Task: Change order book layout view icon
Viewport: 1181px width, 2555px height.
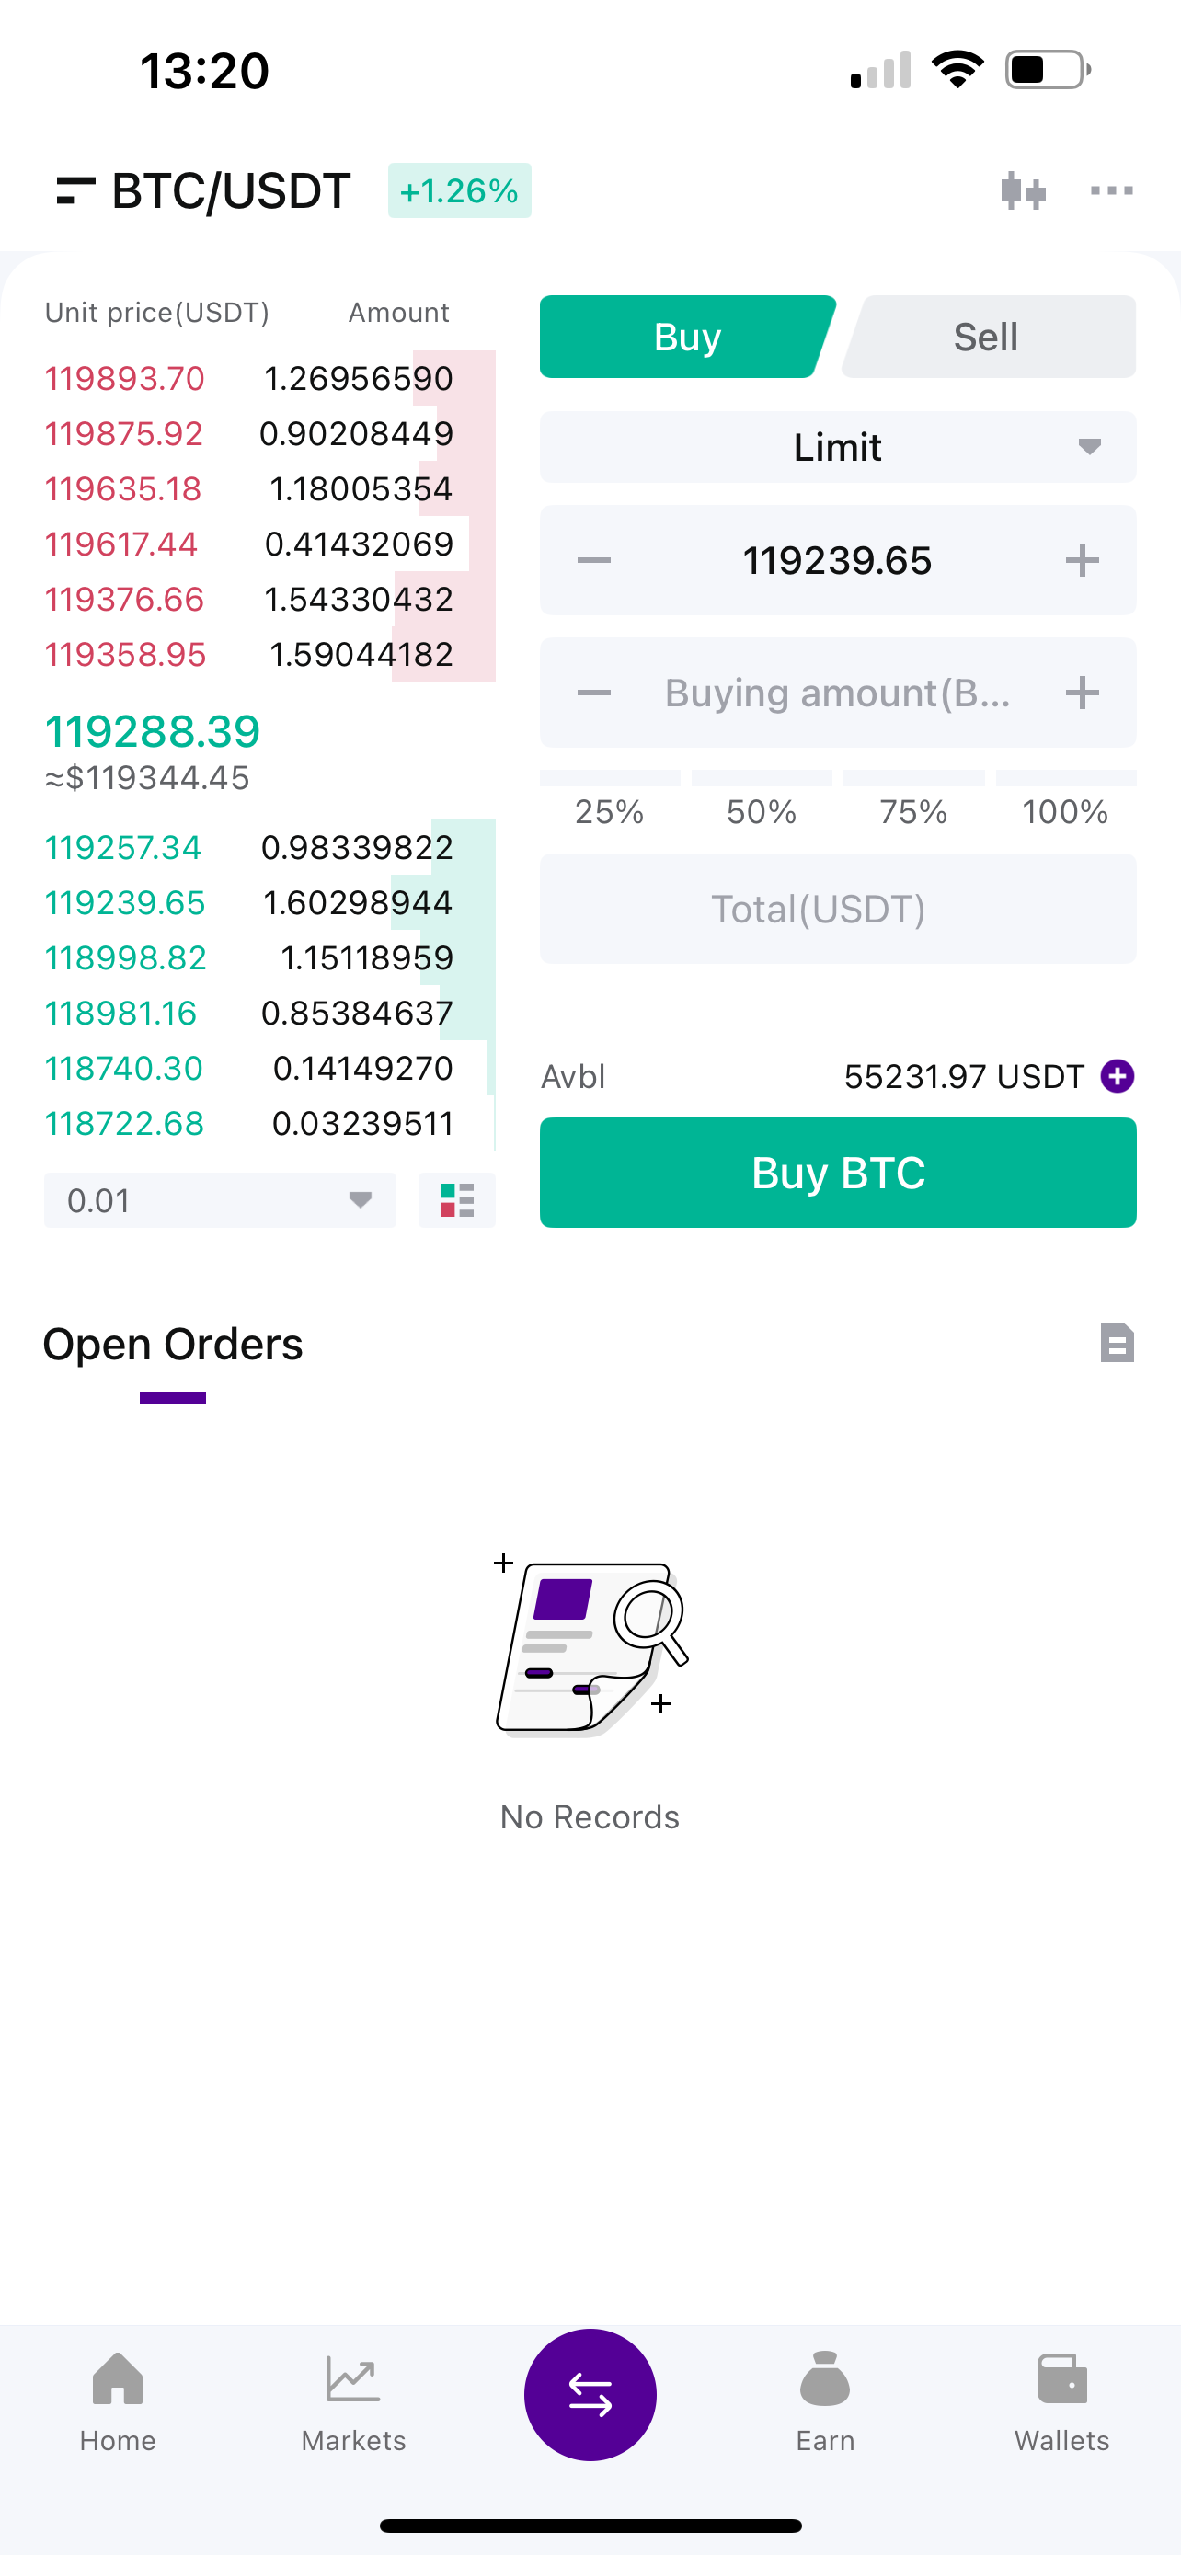Action: click(456, 1200)
